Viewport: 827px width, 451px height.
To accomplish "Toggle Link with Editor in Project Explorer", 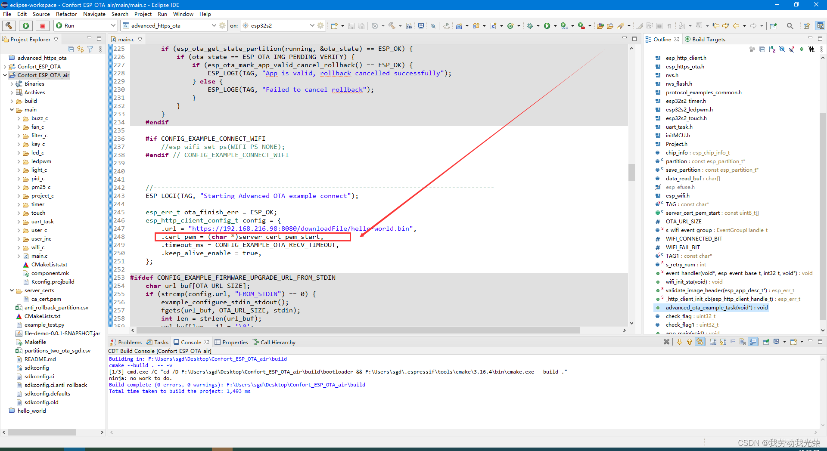I will pyautogui.click(x=81, y=49).
